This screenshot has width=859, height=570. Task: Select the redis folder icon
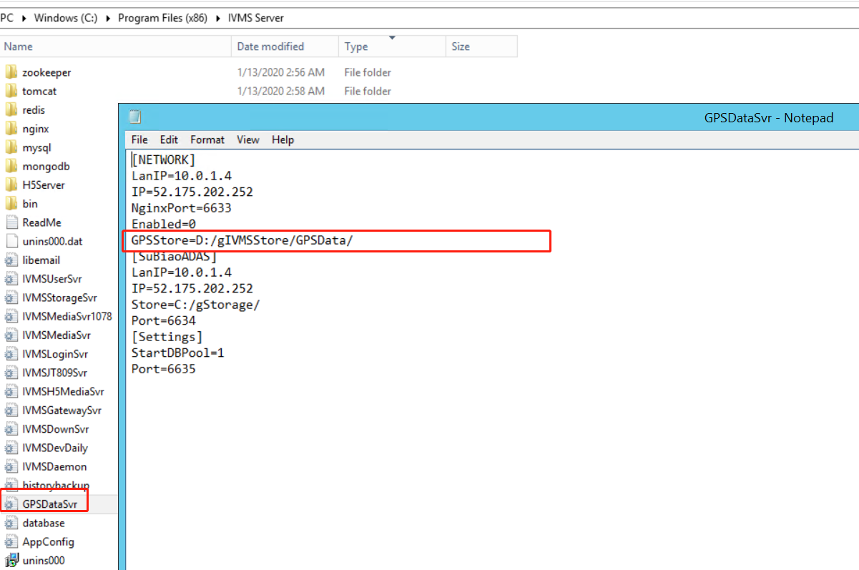click(11, 110)
